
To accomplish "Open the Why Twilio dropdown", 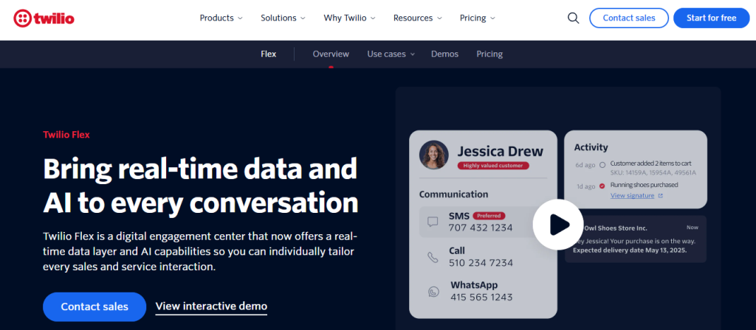I will [349, 18].
